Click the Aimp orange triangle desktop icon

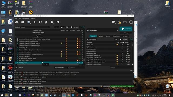[x=31, y=12]
